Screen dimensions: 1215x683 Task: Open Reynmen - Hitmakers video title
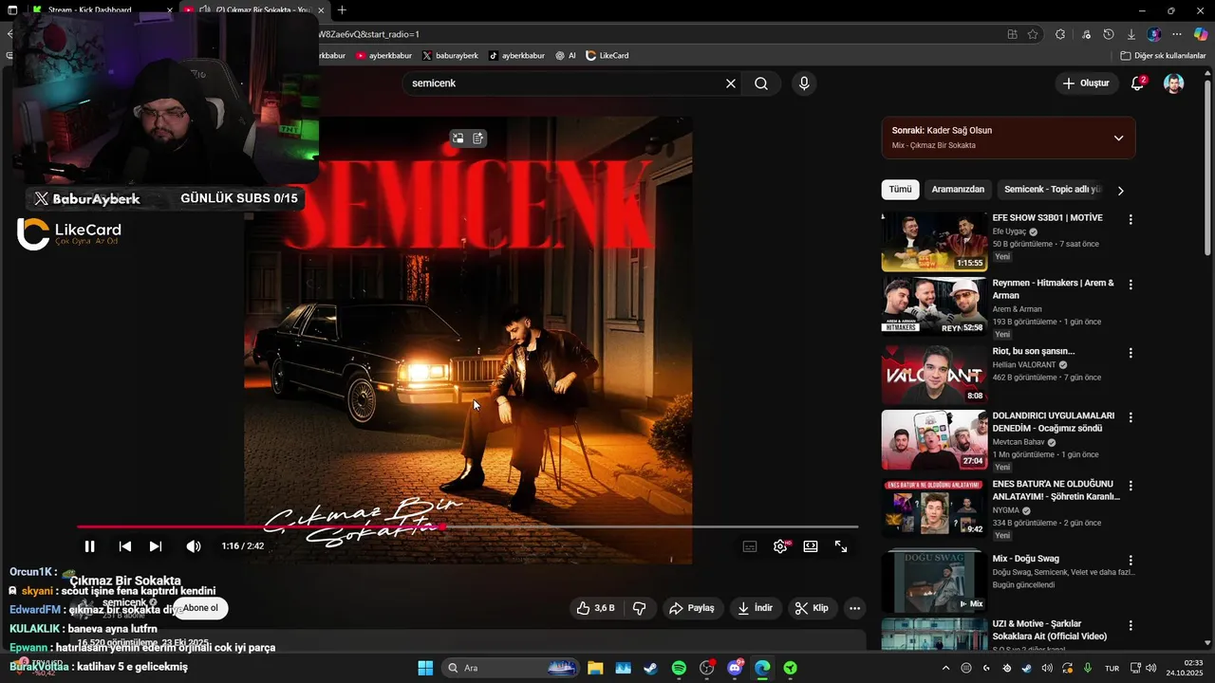pos(1054,289)
